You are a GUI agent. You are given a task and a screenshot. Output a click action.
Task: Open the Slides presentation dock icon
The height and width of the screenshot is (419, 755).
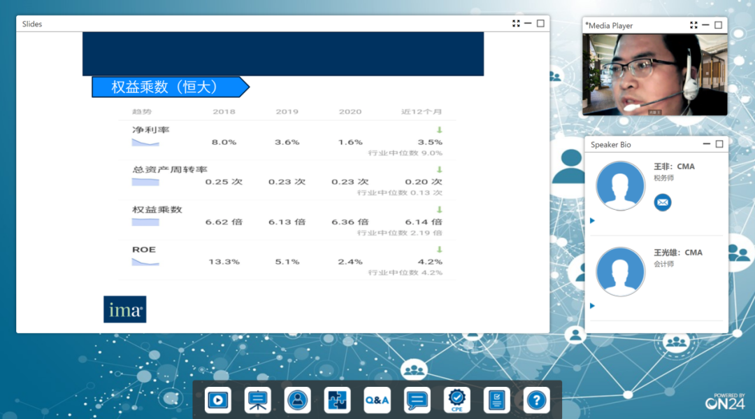click(257, 399)
